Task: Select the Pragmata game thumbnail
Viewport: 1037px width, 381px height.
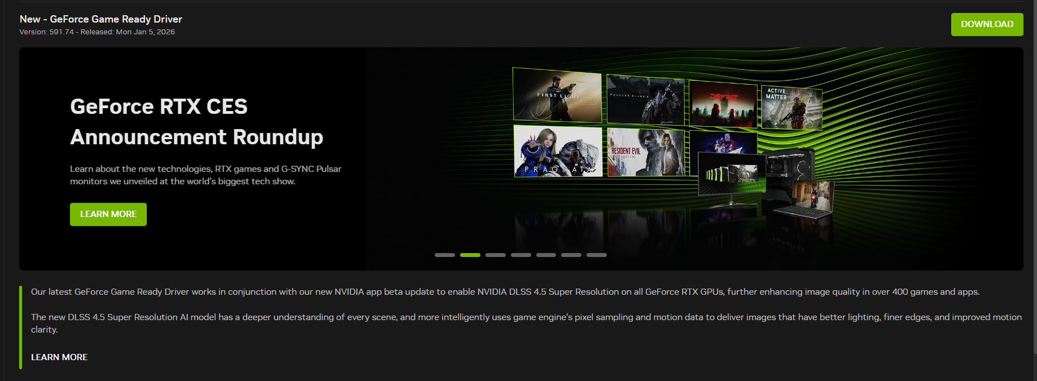Action: [x=558, y=151]
